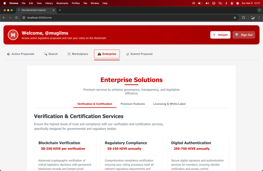Expand the tab search dropdown arrow
263x171 pixels.
coord(259,10)
